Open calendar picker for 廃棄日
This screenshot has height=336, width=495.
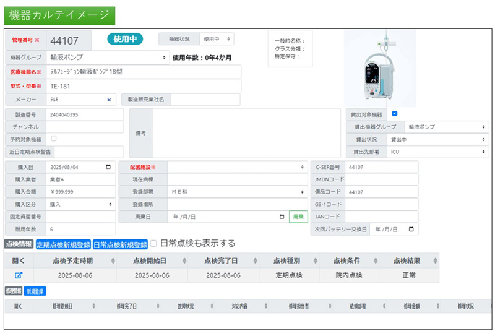282,217
